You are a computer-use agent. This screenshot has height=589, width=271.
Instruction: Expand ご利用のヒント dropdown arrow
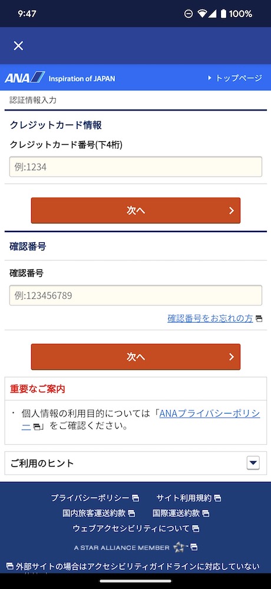click(x=253, y=463)
